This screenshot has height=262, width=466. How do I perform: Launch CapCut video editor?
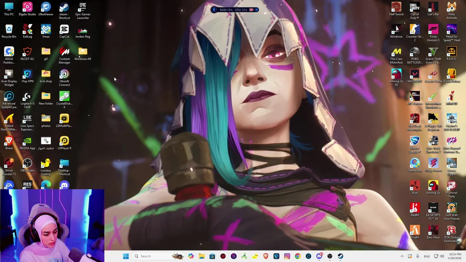point(64,32)
